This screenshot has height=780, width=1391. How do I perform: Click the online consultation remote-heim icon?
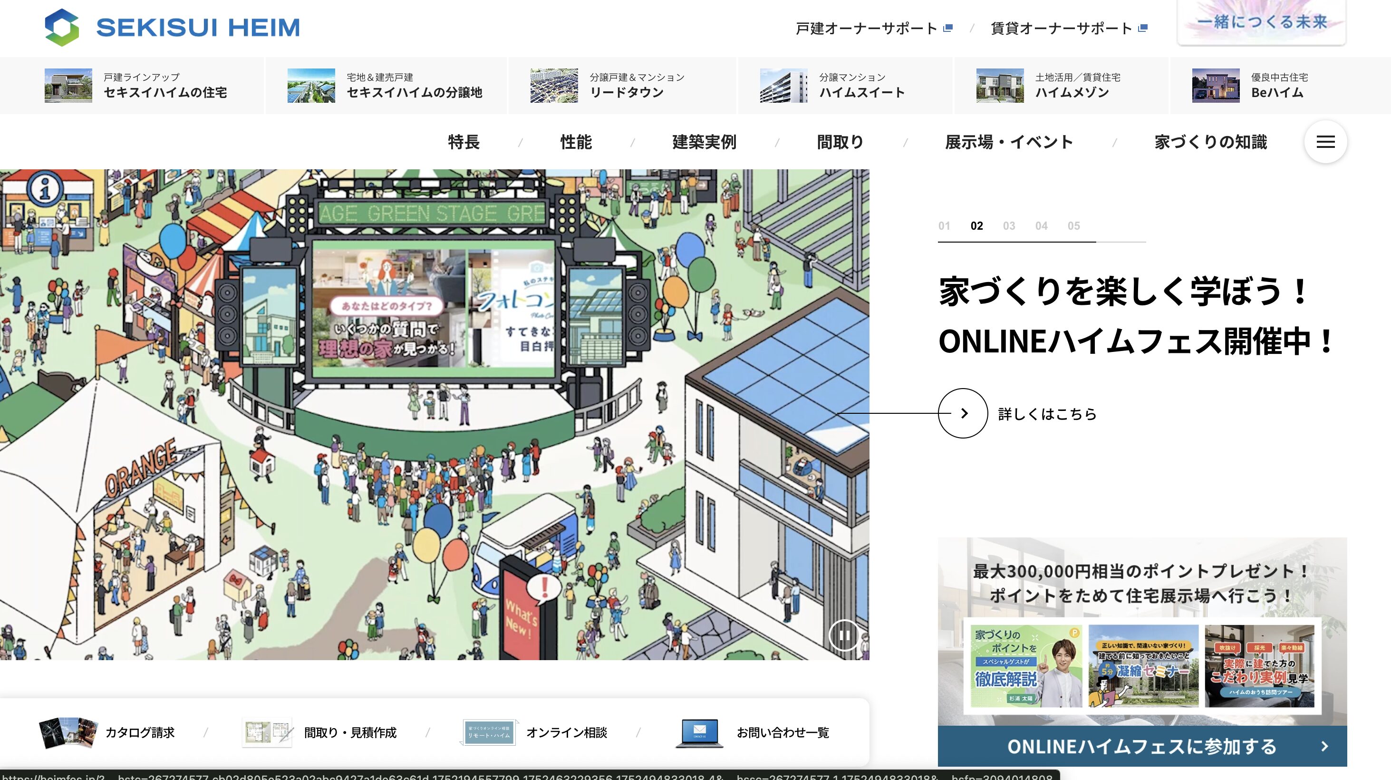(x=489, y=732)
